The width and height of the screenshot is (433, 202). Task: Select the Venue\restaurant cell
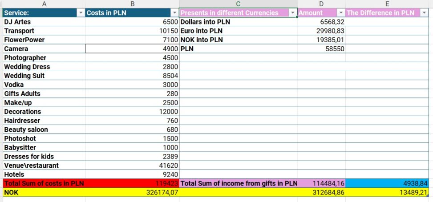click(x=43, y=166)
